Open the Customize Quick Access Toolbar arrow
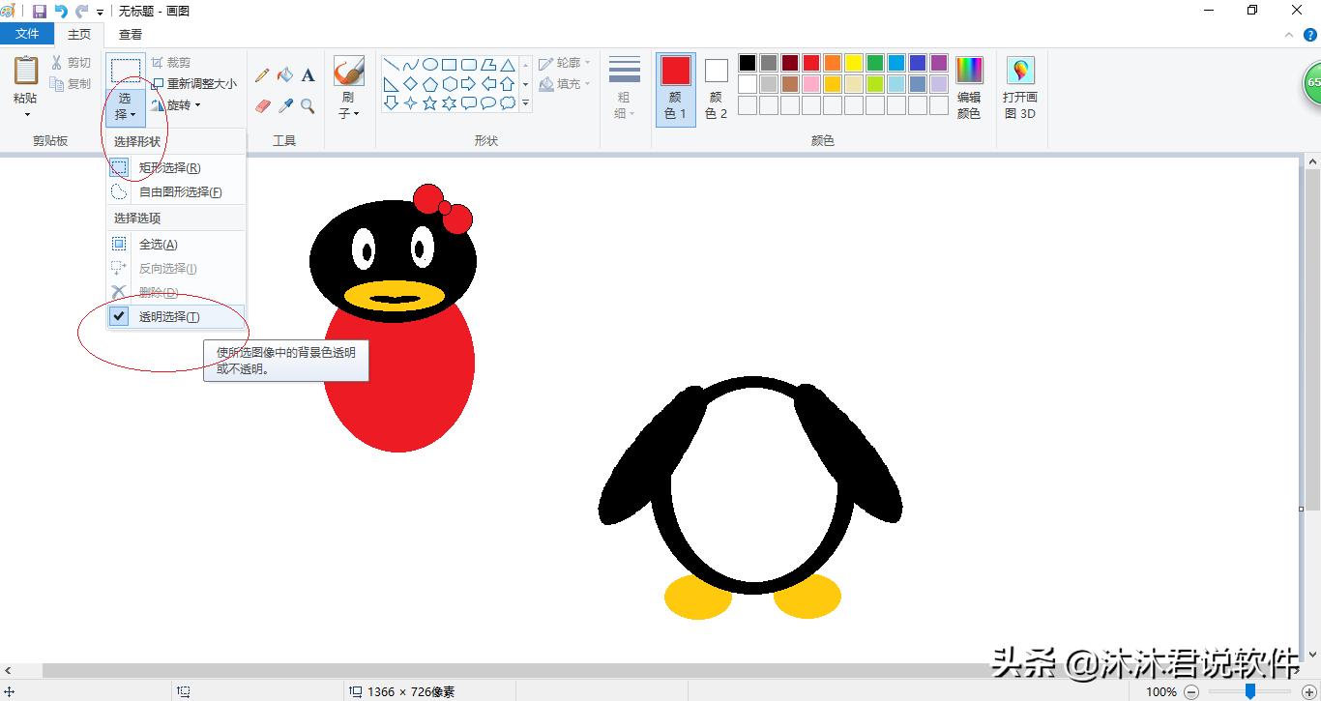Screen dimensions: 1321x701 [x=100, y=12]
